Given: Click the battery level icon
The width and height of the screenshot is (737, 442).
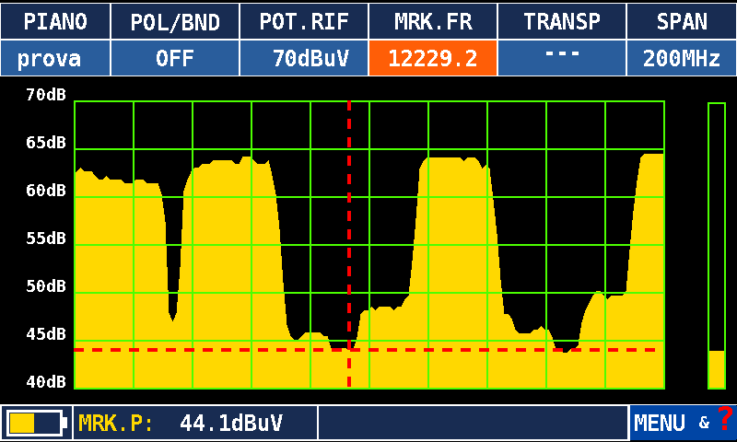Looking at the screenshot, I should click(36, 423).
